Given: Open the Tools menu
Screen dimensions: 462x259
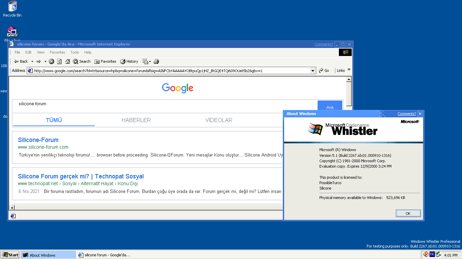Looking at the screenshot, I should point(75,52).
